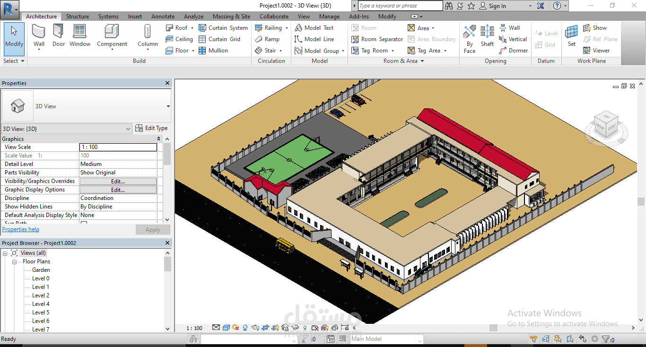646x347 pixels.
Task: Open the Model Group dropdown arrow
Action: tap(343, 51)
